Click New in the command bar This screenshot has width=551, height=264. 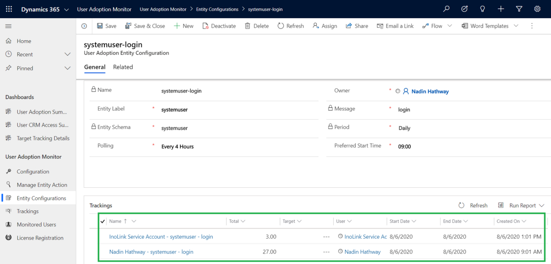[x=184, y=26]
